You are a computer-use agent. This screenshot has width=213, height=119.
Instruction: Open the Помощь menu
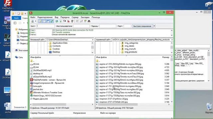pyautogui.click(x=96, y=17)
